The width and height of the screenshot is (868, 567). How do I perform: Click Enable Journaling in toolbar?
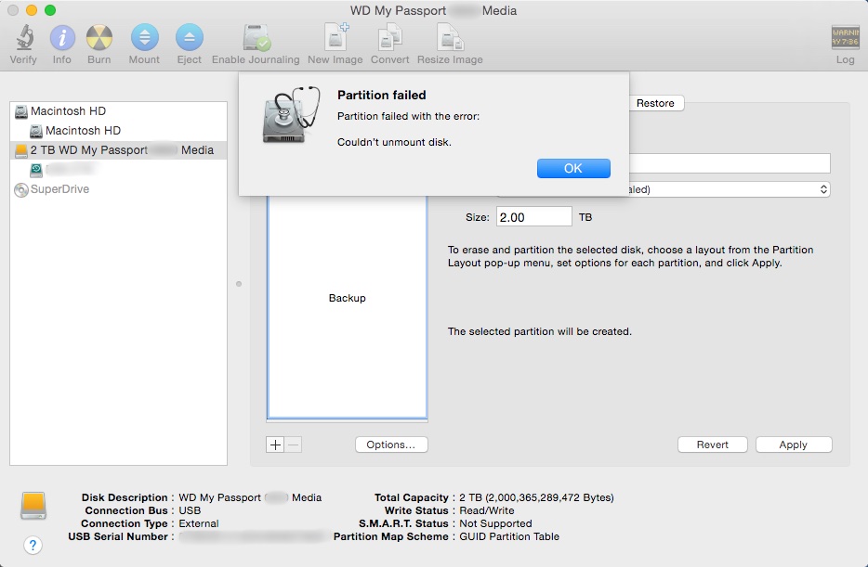(x=256, y=39)
